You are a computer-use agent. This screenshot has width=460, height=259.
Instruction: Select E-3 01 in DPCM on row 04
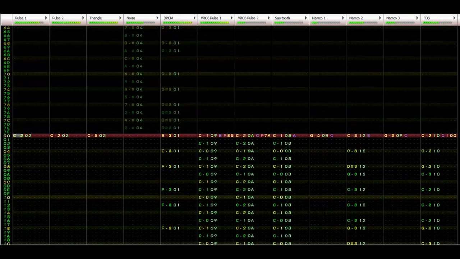click(171, 151)
